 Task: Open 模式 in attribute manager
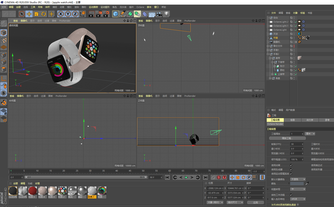click(x=273, y=110)
